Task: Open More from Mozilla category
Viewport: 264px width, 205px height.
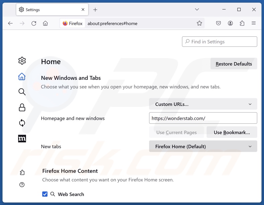Action: click(22, 138)
